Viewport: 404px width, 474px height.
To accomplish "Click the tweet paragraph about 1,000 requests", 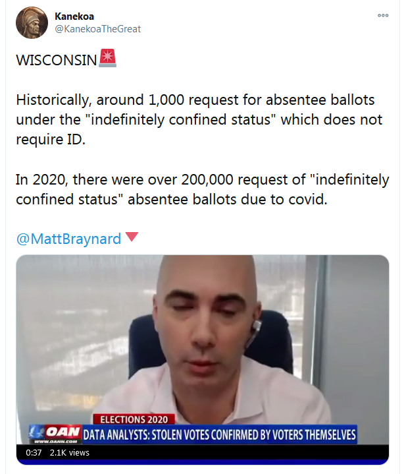I will pyautogui.click(x=199, y=119).
